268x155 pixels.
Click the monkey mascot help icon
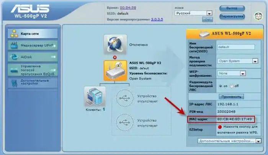(258, 16)
